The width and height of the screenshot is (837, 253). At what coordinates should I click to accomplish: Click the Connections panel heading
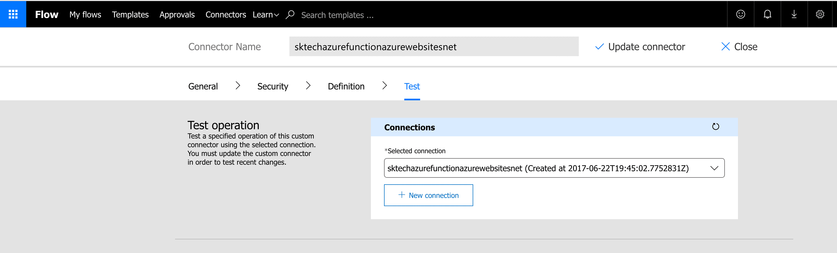click(x=409, y=127)
